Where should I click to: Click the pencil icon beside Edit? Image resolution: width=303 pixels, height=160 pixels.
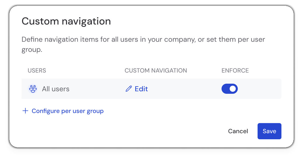click(129, 89)
